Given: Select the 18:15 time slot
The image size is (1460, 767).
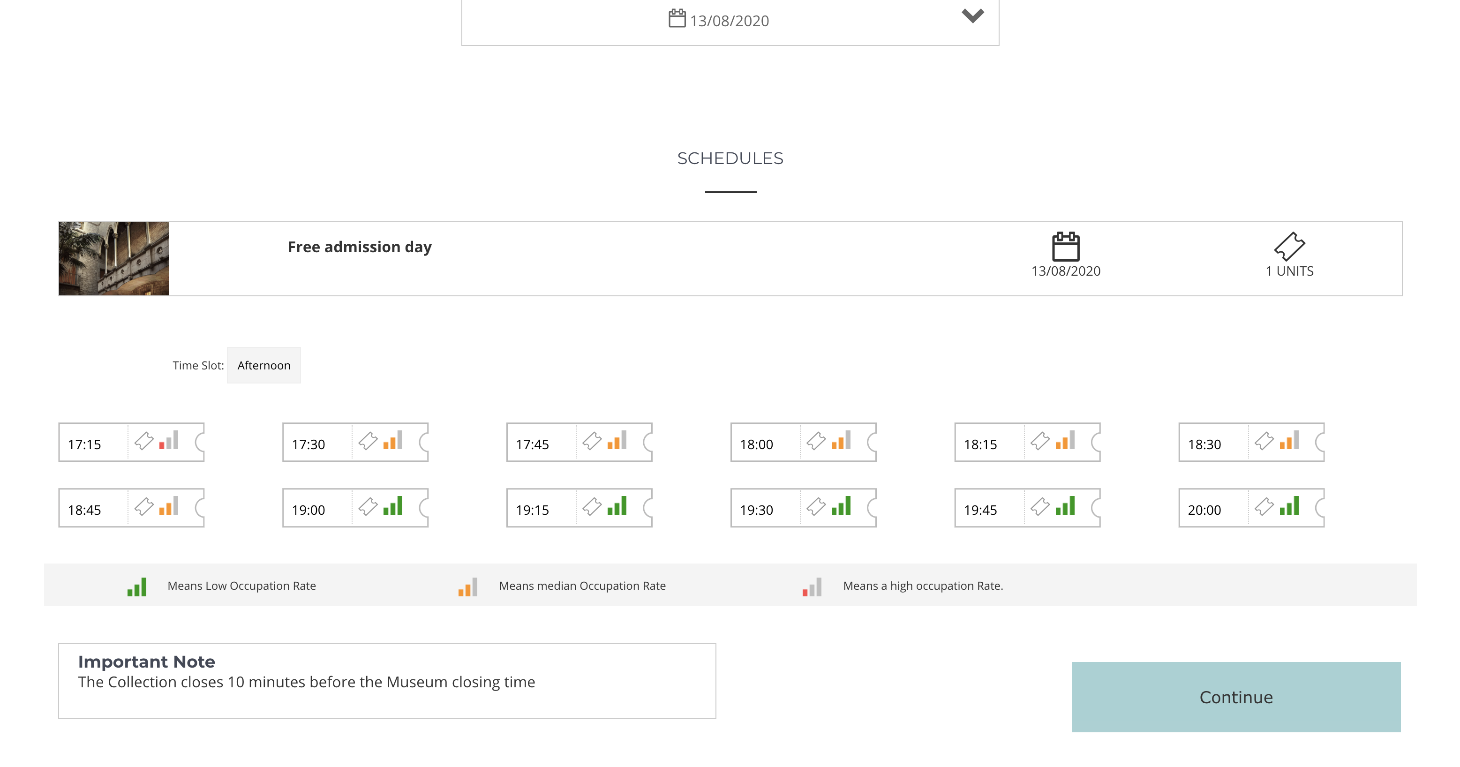Looking at the screenshot, I should point(1027,442).
